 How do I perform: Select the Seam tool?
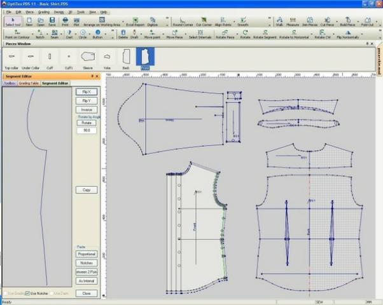click(55, 34)
